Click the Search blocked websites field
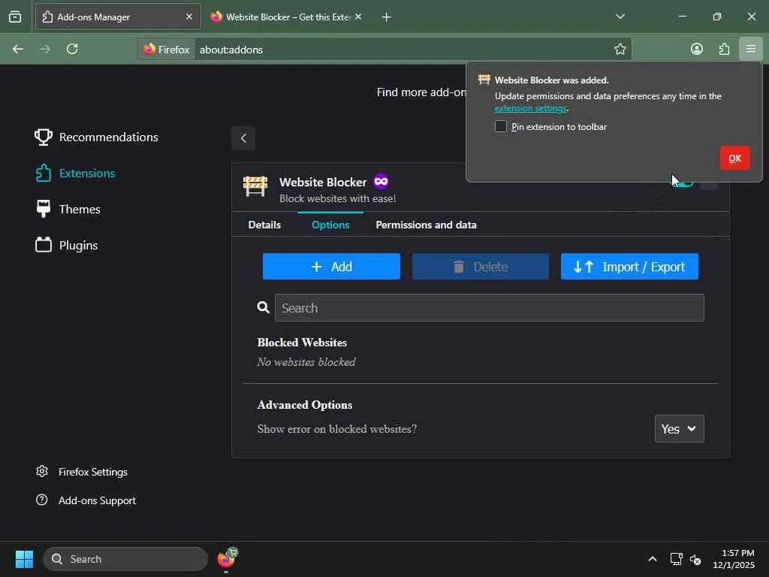 (489, 307)
